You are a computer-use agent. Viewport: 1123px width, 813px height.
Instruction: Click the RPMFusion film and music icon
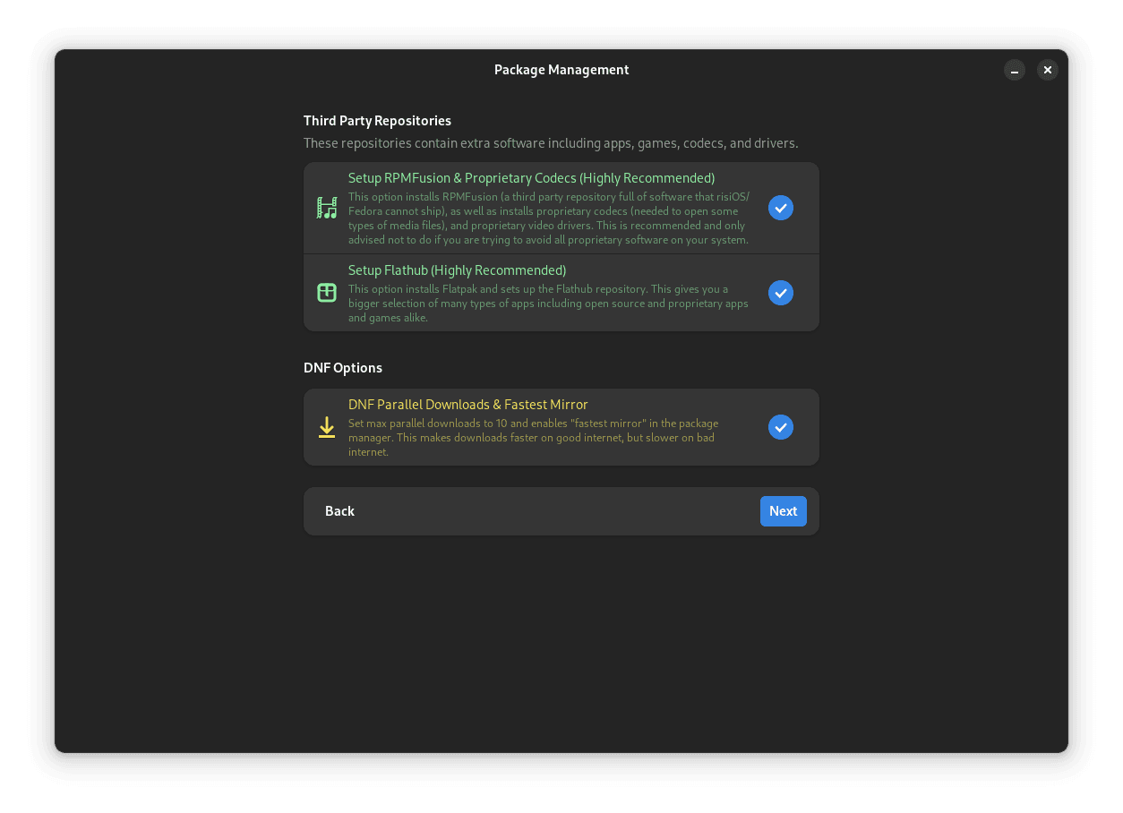[327, 208]
